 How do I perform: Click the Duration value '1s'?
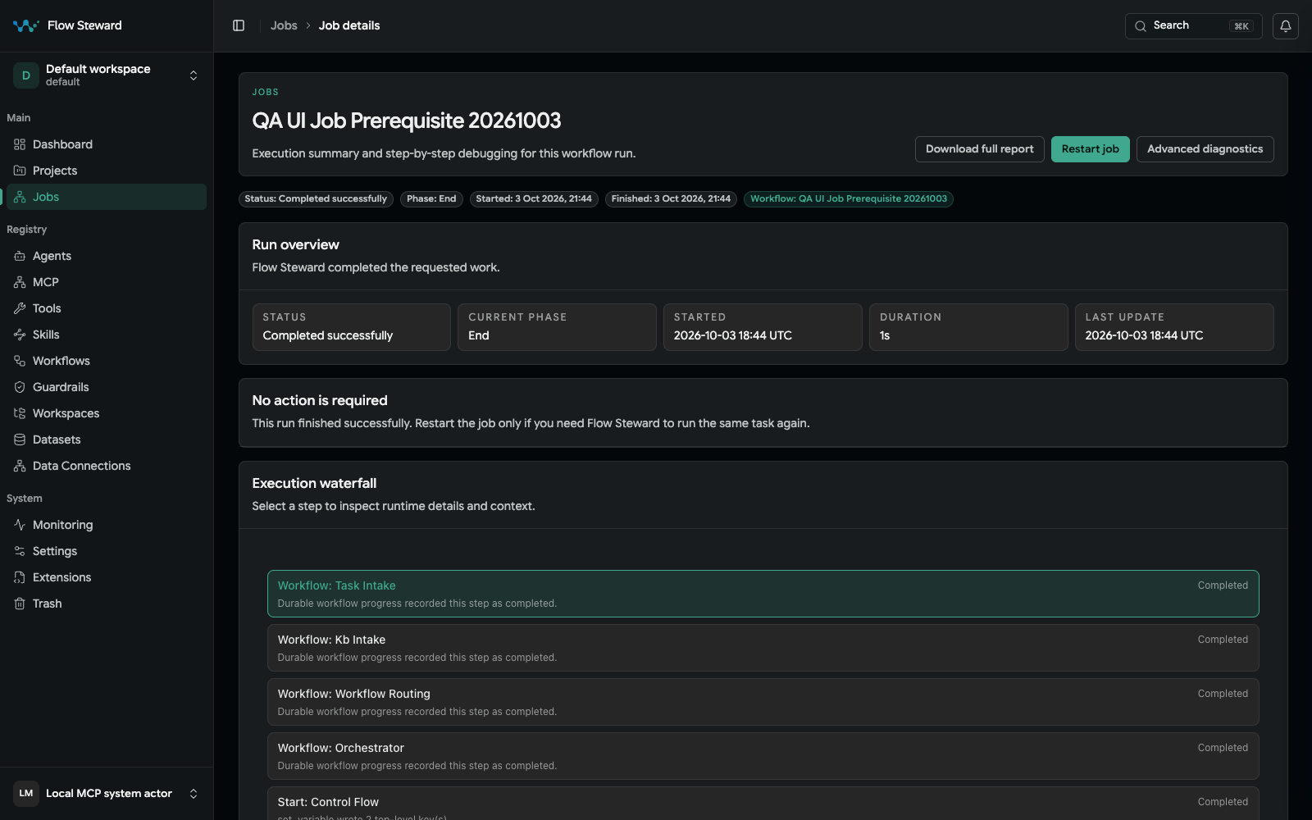click(885, 335)
